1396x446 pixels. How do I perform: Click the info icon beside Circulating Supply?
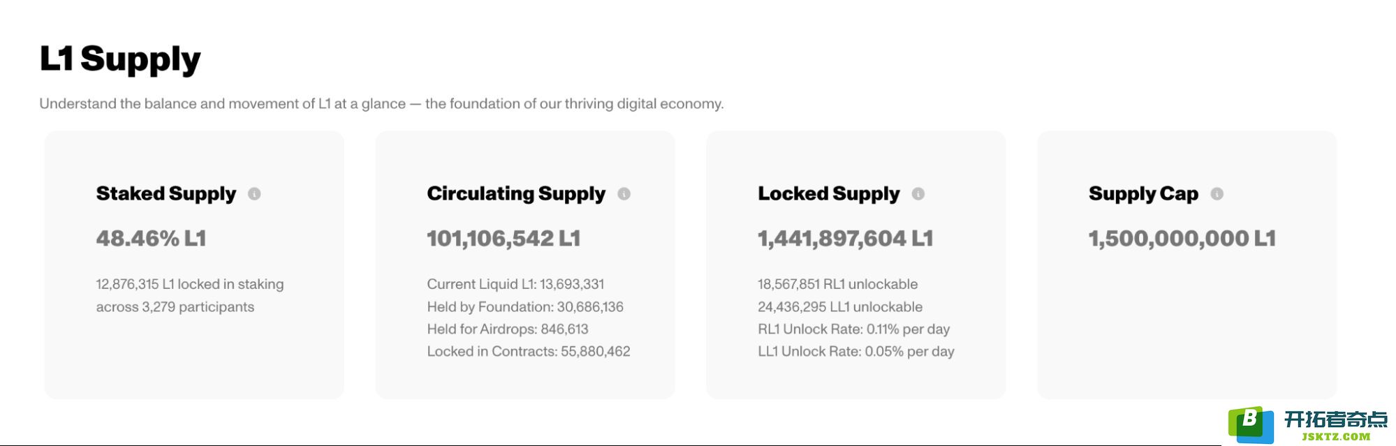pos(624,194)
